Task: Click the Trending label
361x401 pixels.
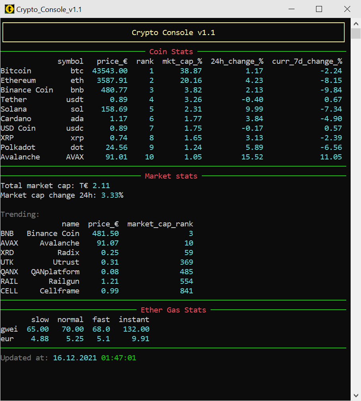Action: 20,214
